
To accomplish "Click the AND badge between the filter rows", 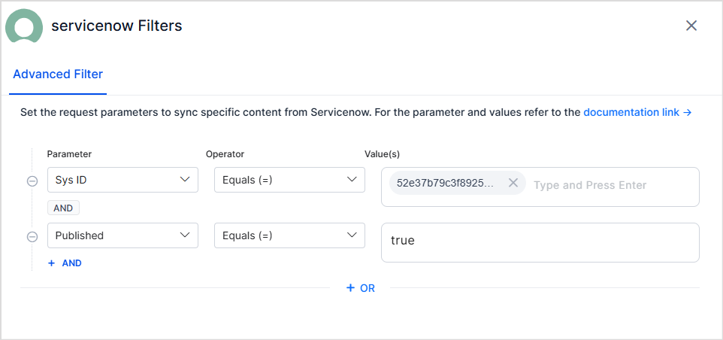I will click(63, 208).
